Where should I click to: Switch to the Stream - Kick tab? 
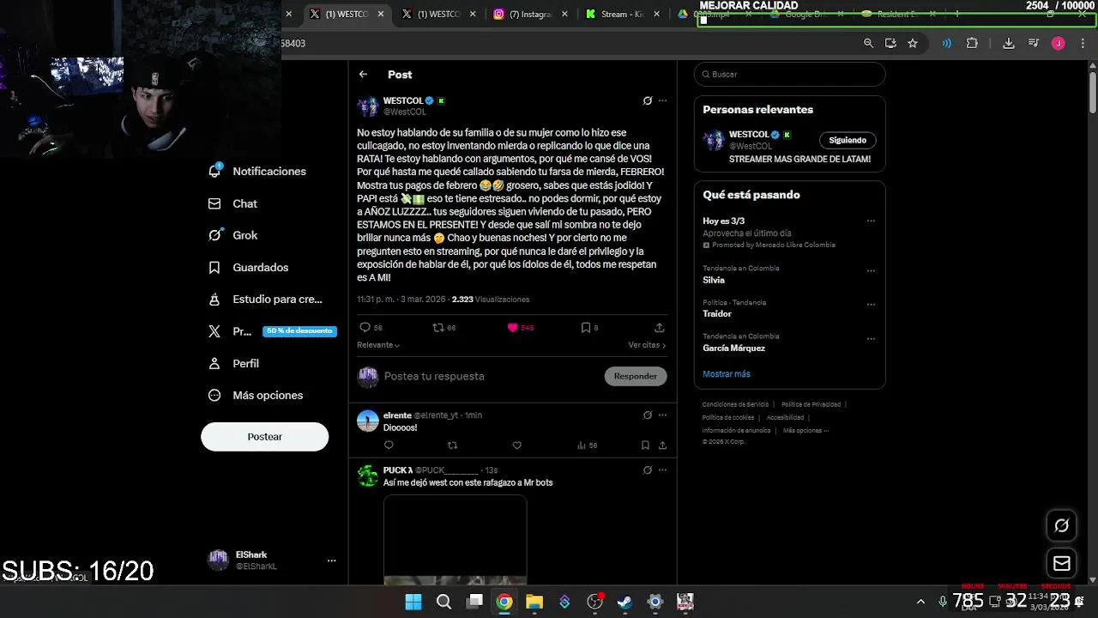coord(622,14)
